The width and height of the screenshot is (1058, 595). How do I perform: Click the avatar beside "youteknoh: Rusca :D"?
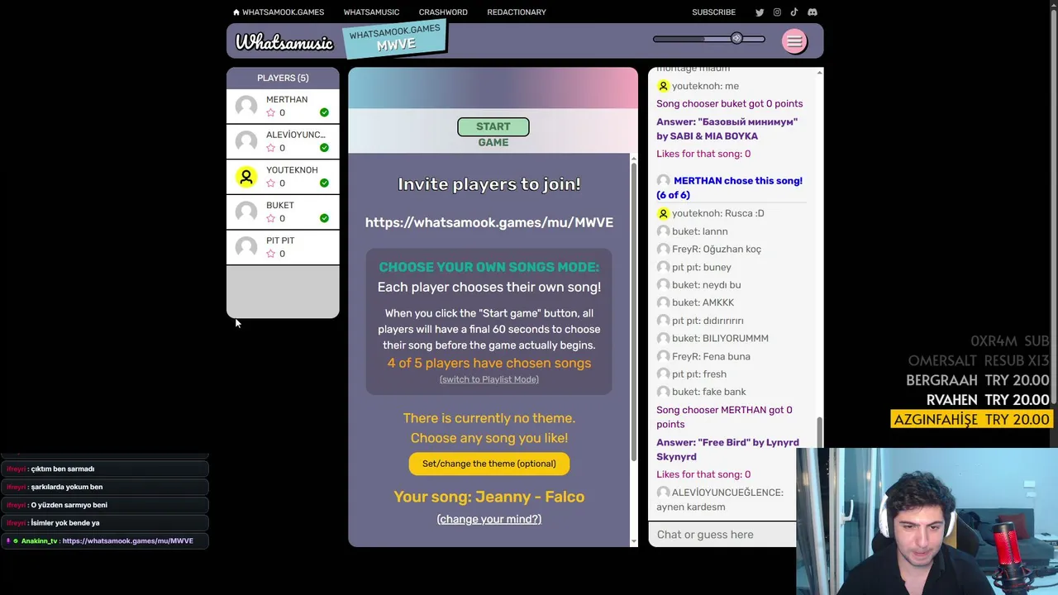tap(663, 213)
